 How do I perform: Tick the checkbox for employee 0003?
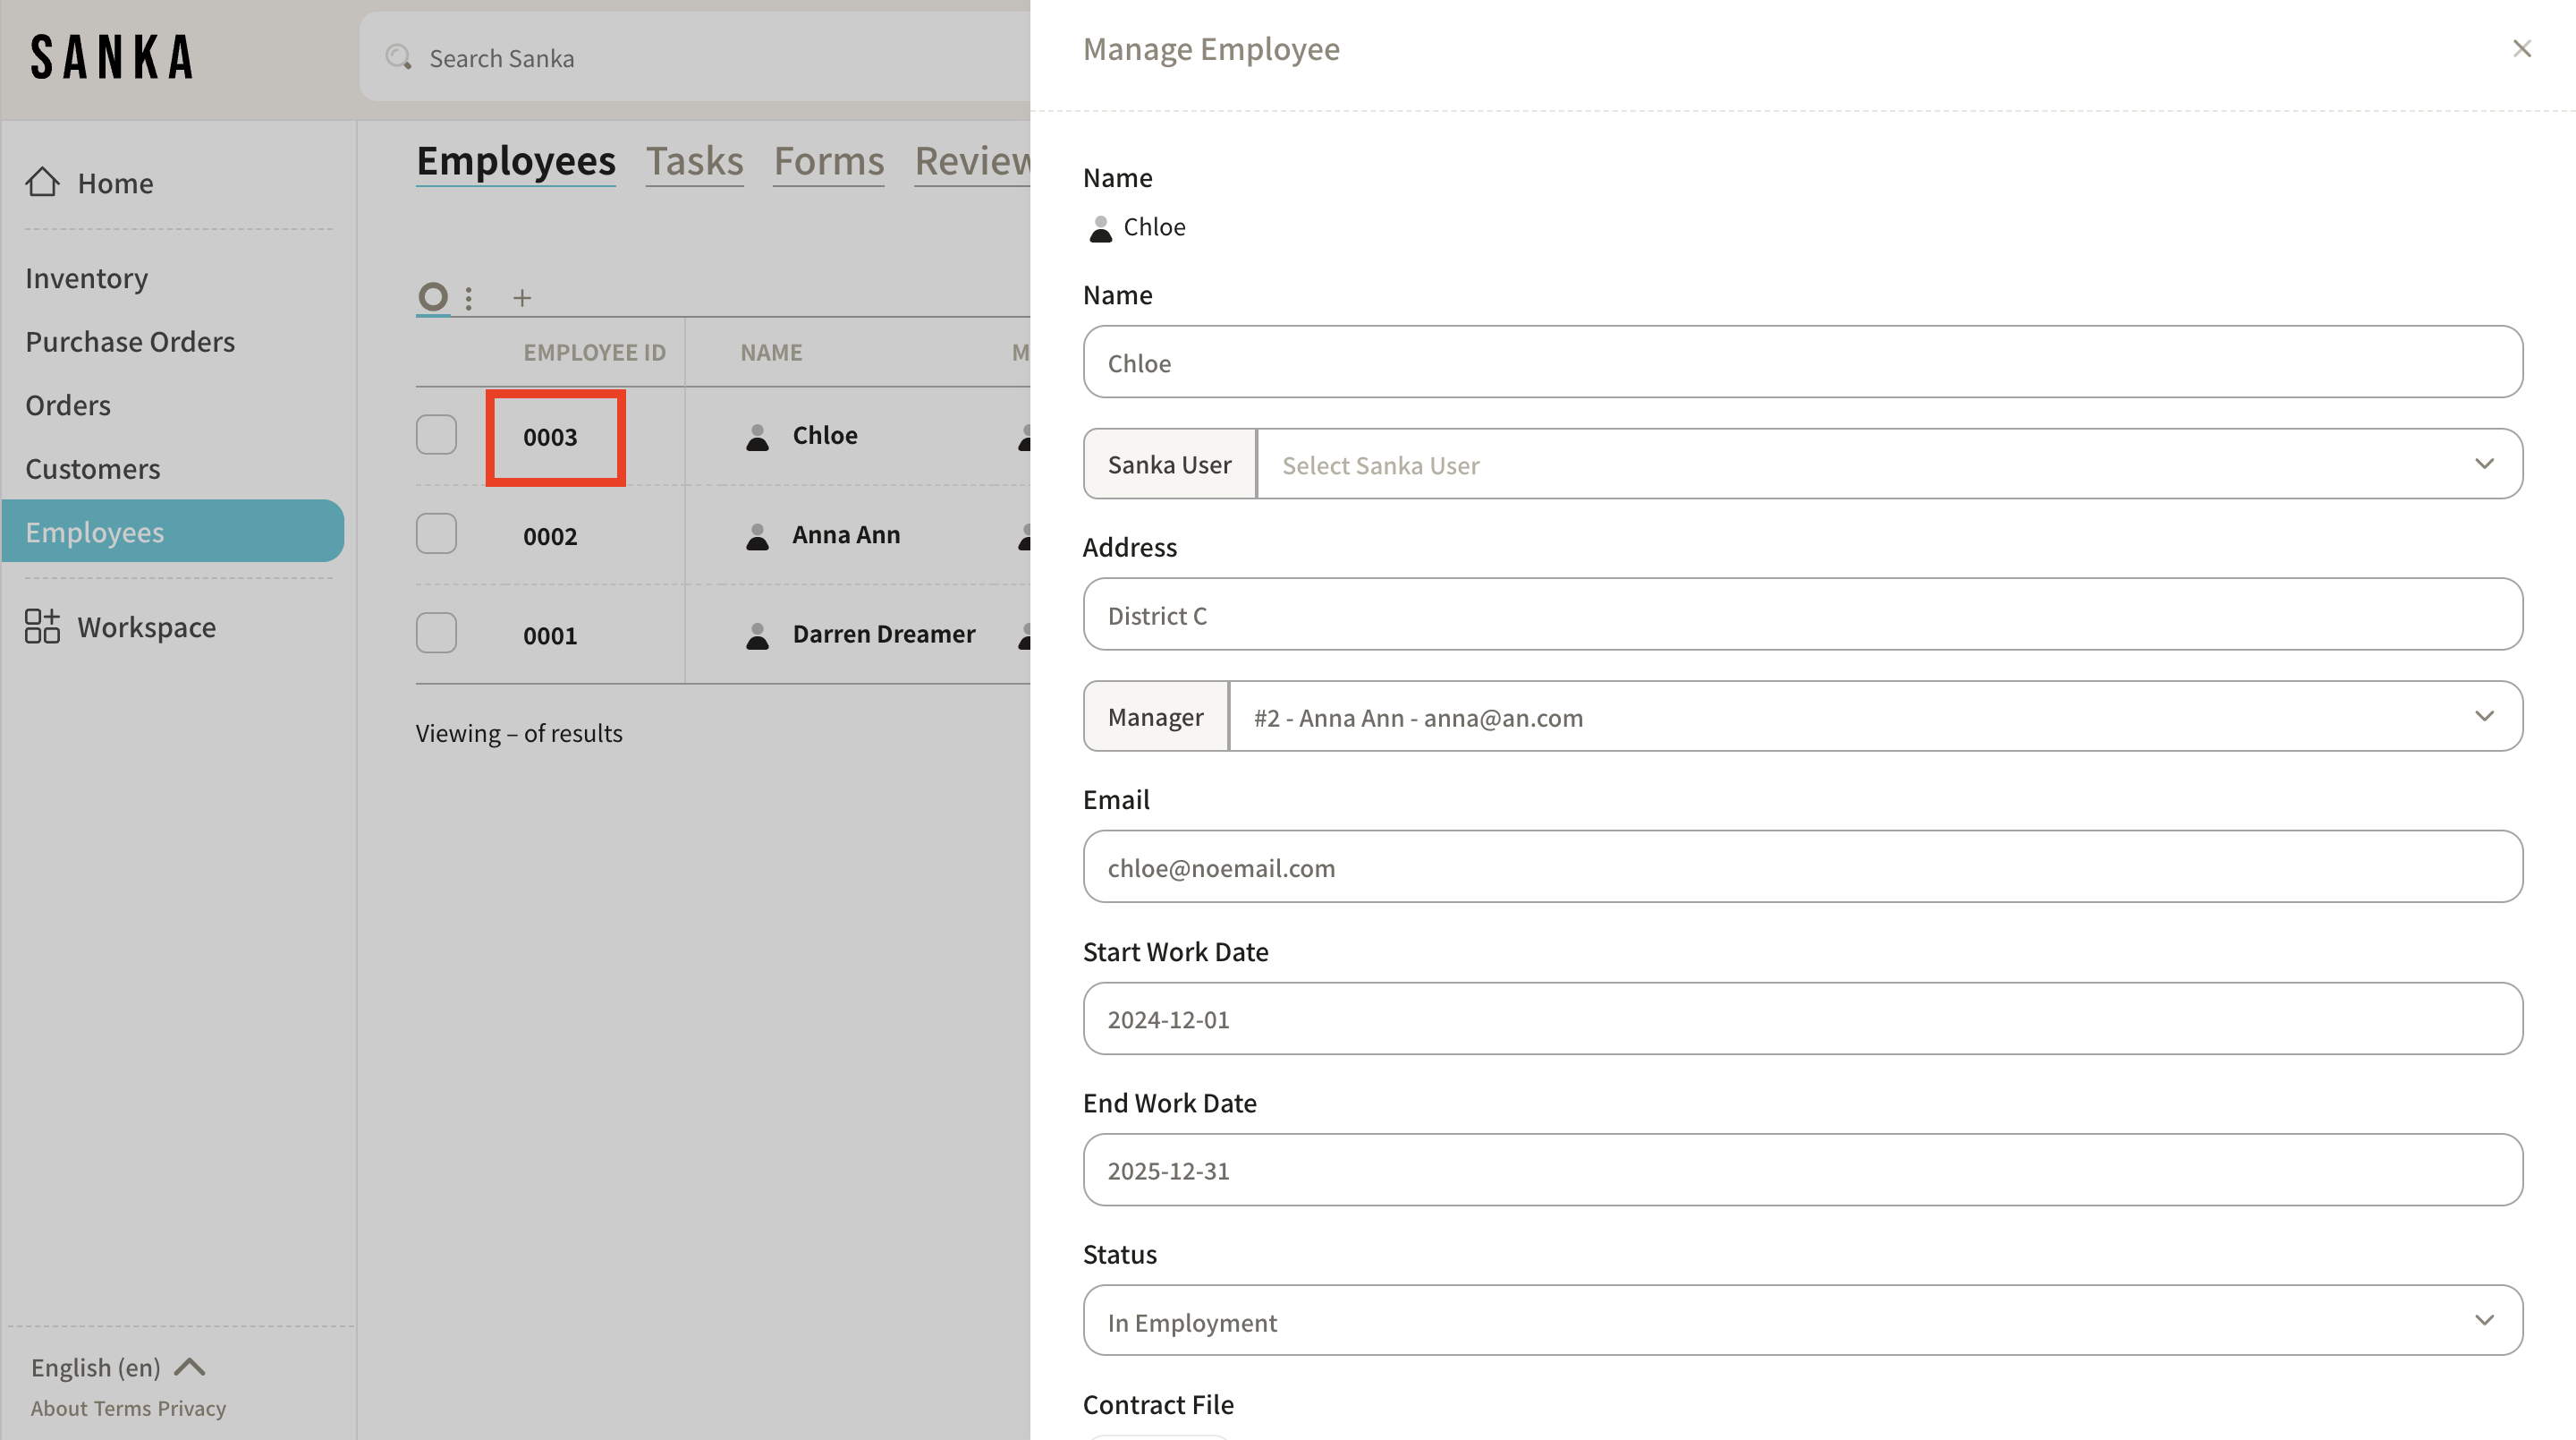coord(436,434)
